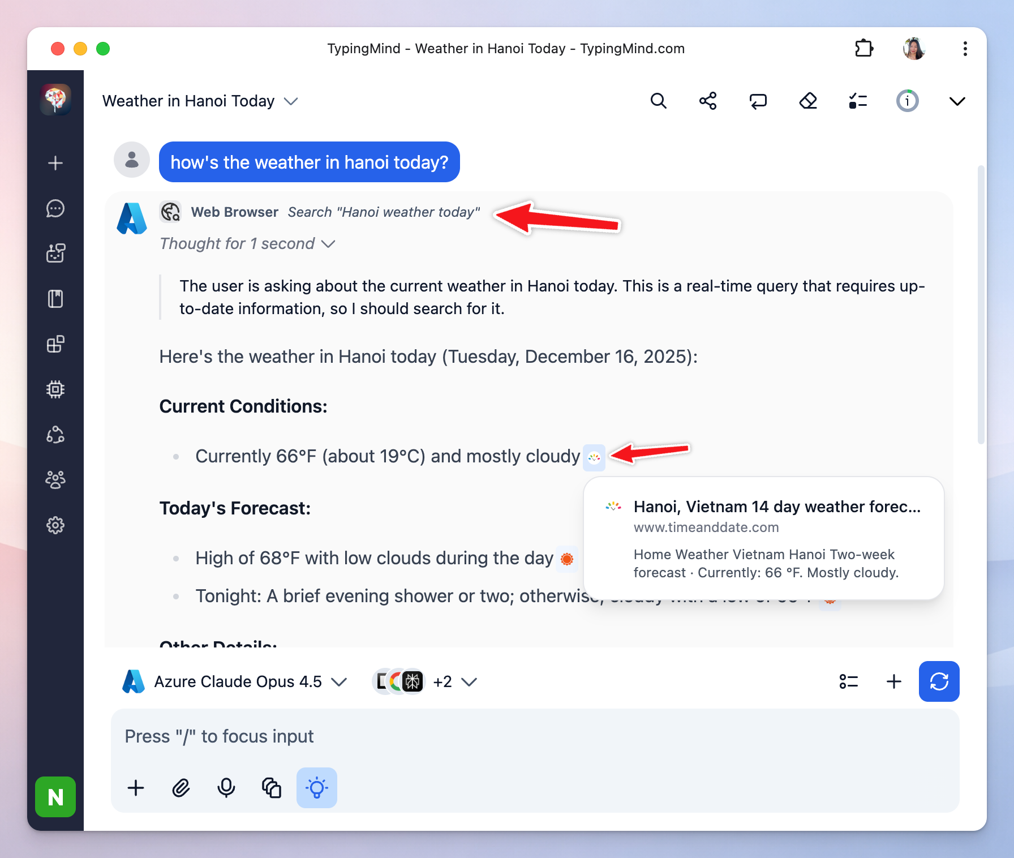Open the green N user badge
The image size is (1014, 858).
pos(55,797)
